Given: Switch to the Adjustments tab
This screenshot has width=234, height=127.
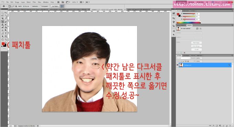Looking at the screenshot, I should click(x=181, y=25).
